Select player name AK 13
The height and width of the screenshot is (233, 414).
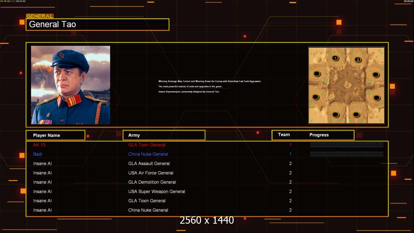[39, 145]
